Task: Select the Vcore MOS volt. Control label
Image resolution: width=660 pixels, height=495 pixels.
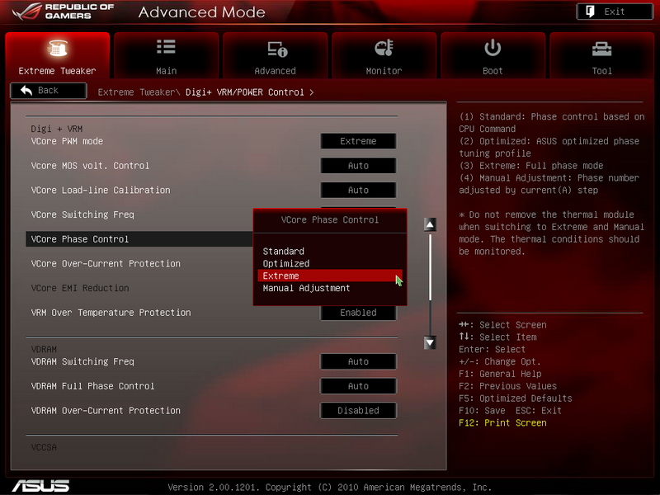Action: [x=90, y=166]
